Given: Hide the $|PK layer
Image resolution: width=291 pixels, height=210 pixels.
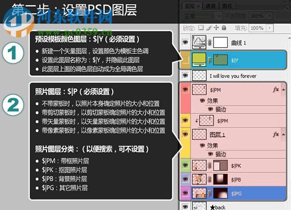Looking at the screenshot, I should (x=185, y=165).
